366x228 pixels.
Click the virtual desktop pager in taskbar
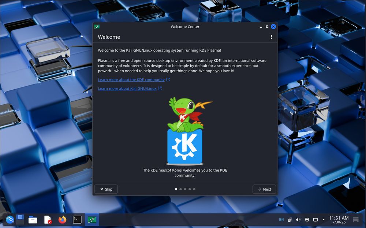tap(20, 220)
